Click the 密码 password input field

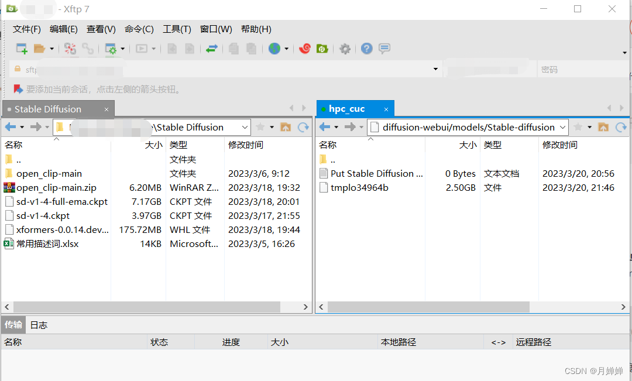(583, 69)
